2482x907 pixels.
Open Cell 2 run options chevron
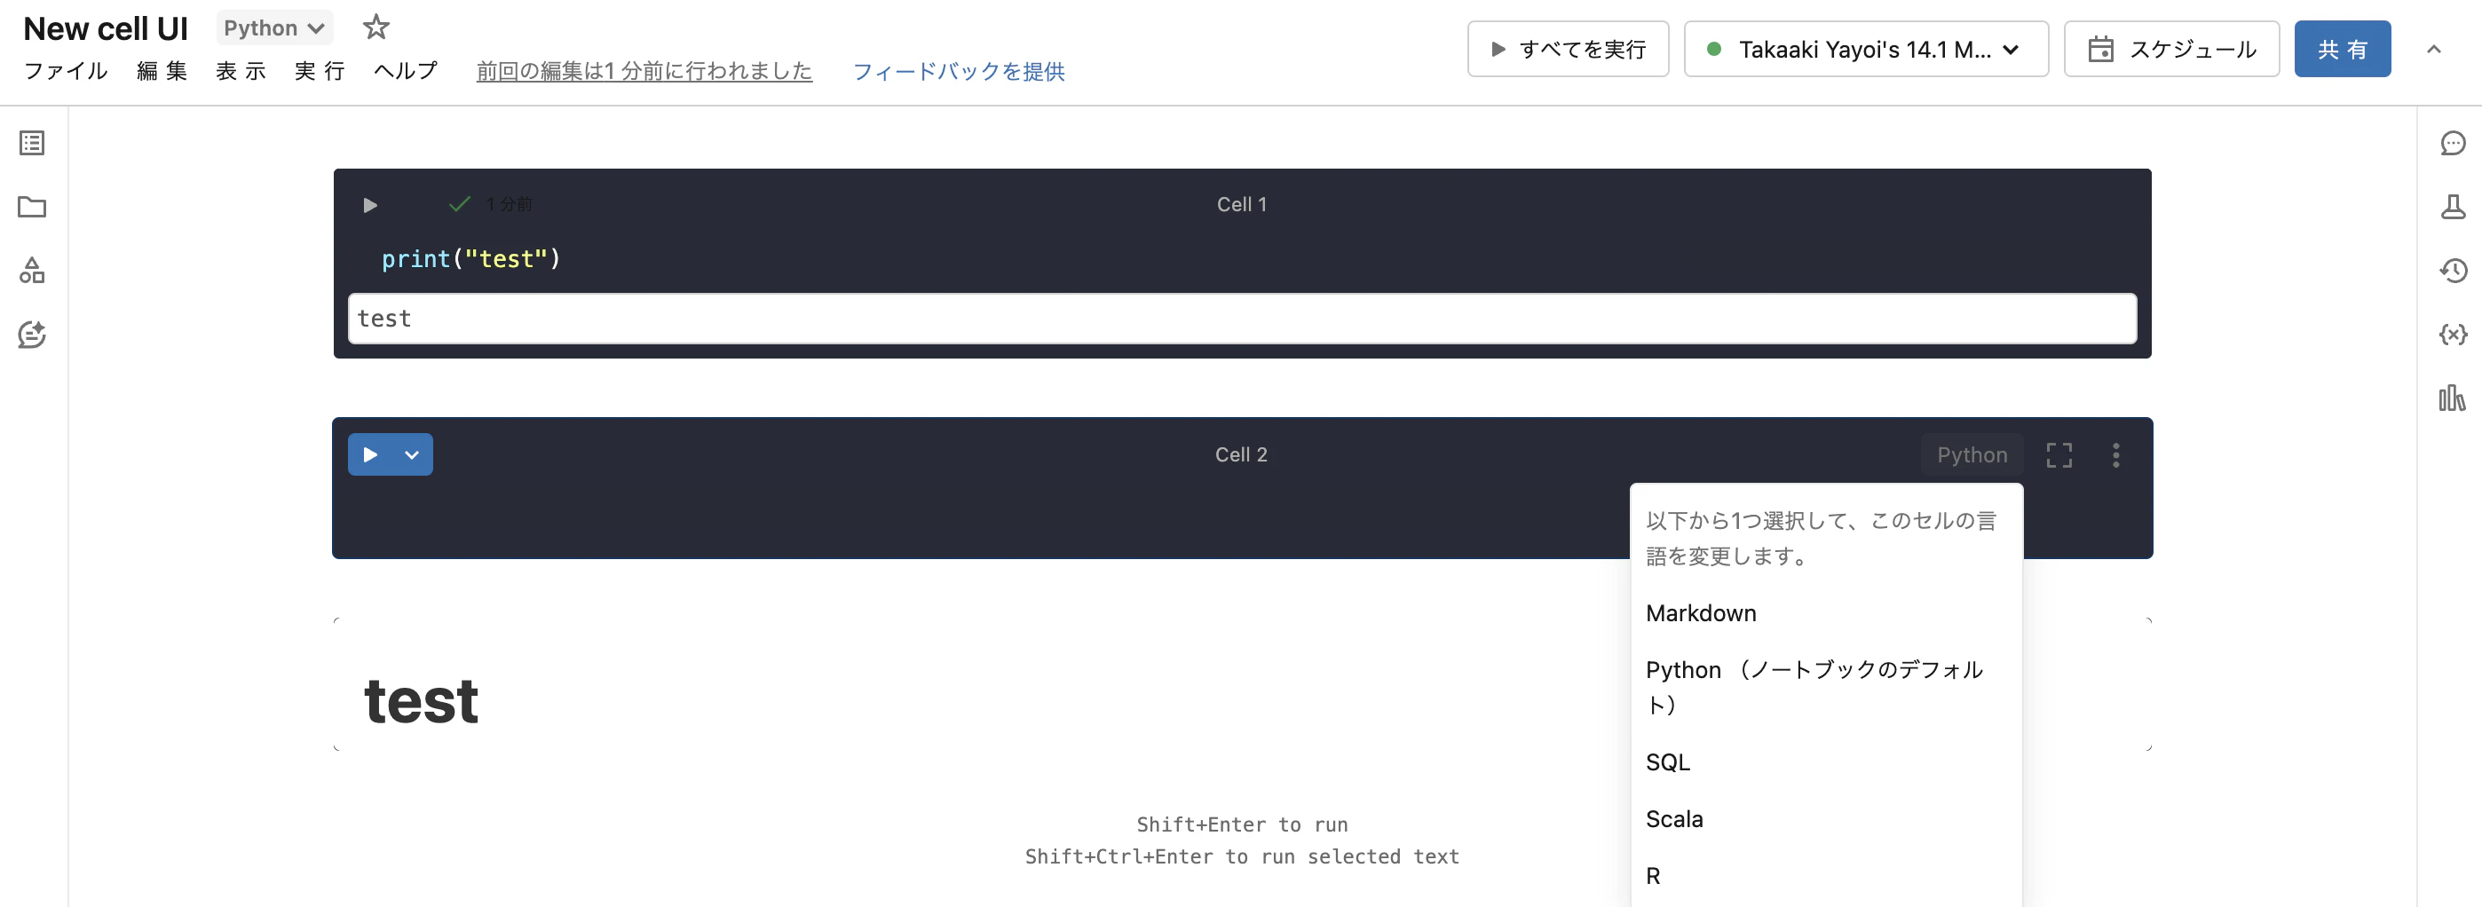pos(413,453)
